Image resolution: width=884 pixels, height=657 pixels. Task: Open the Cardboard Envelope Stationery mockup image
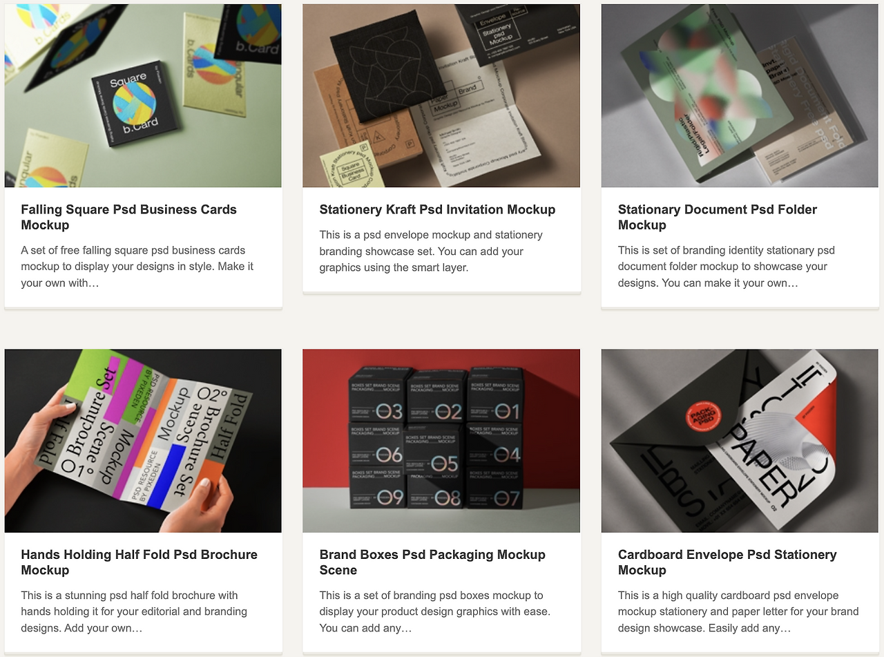pyautogui.click(x=740, y=441)
